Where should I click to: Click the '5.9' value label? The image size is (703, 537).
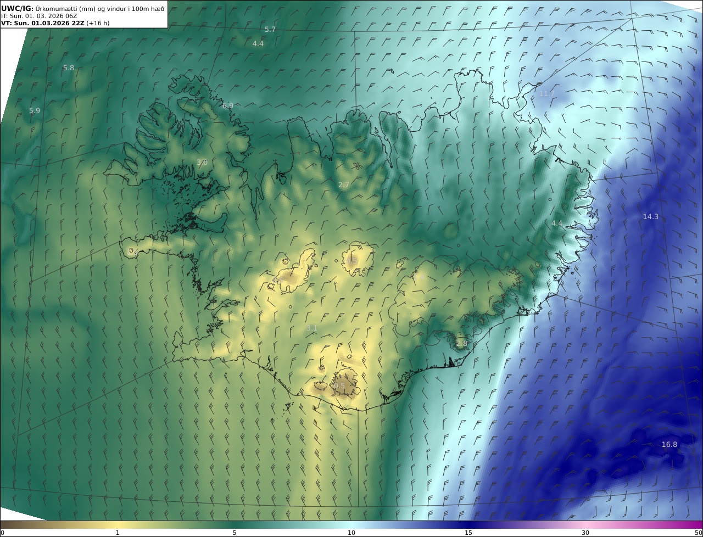coord(35,110)
